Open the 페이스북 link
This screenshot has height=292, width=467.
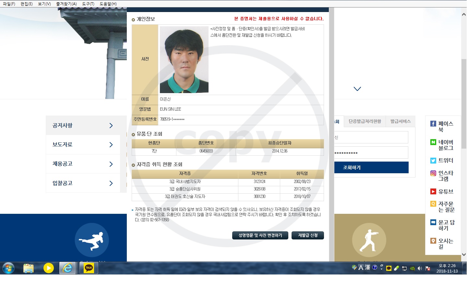coord(446,127)
